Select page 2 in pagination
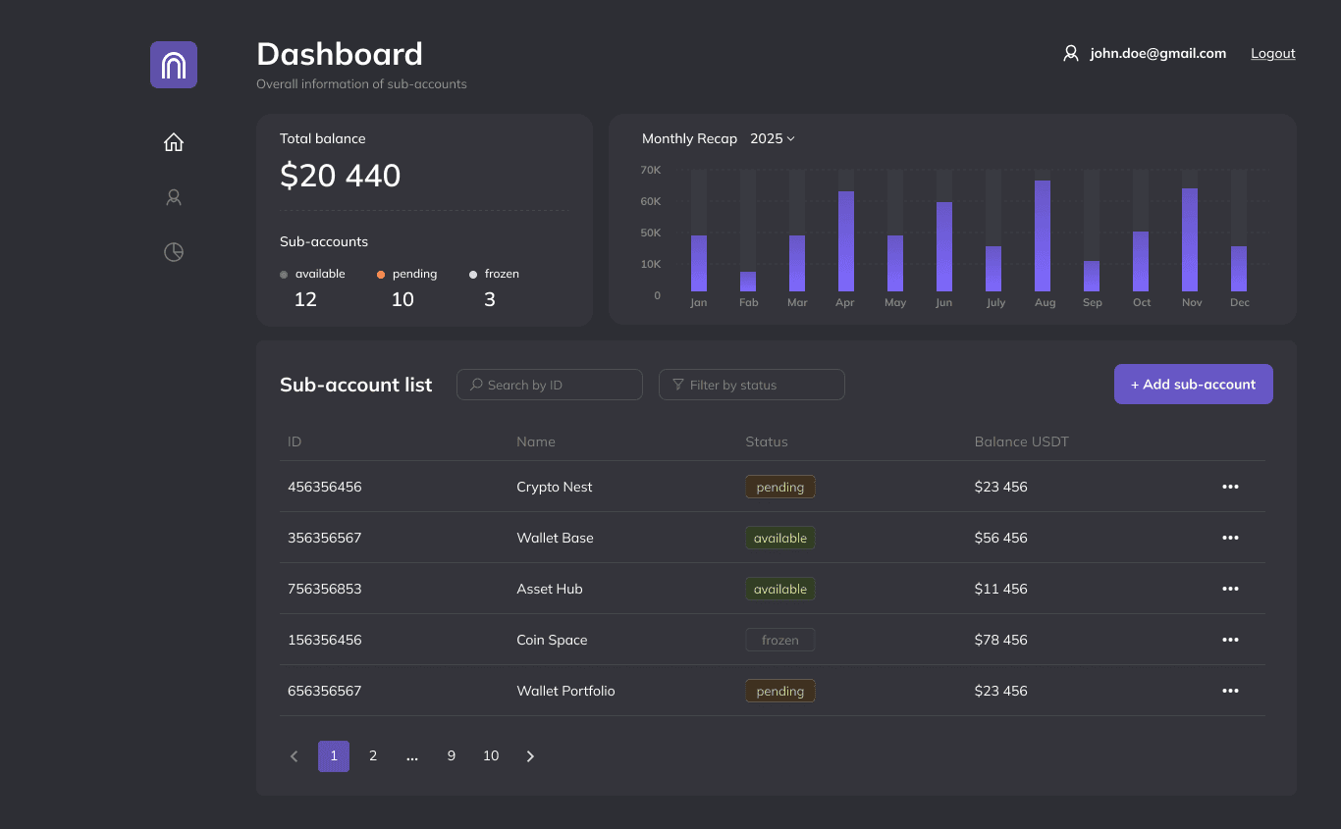This screenshot has height=829, width=1341. point(373,756)
